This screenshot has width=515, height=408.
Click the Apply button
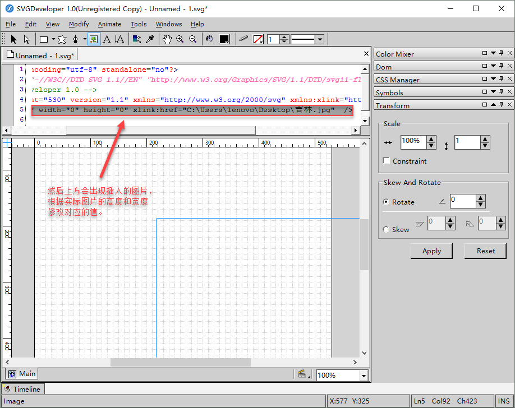point(431,251)
